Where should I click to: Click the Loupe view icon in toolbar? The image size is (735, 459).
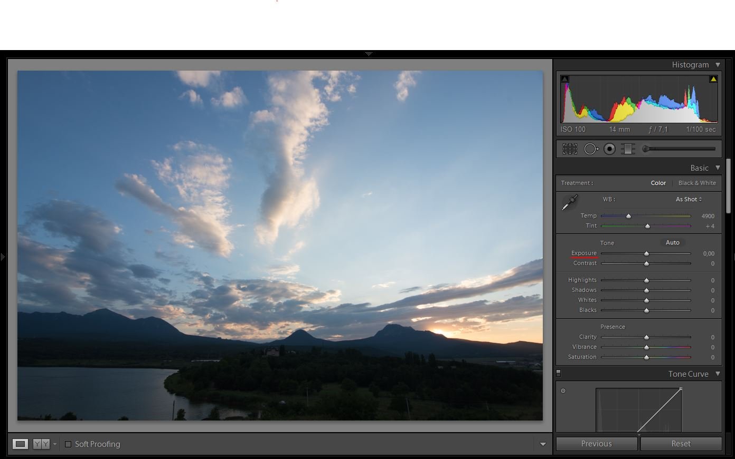pyautogui.click(x=21, y=444)
